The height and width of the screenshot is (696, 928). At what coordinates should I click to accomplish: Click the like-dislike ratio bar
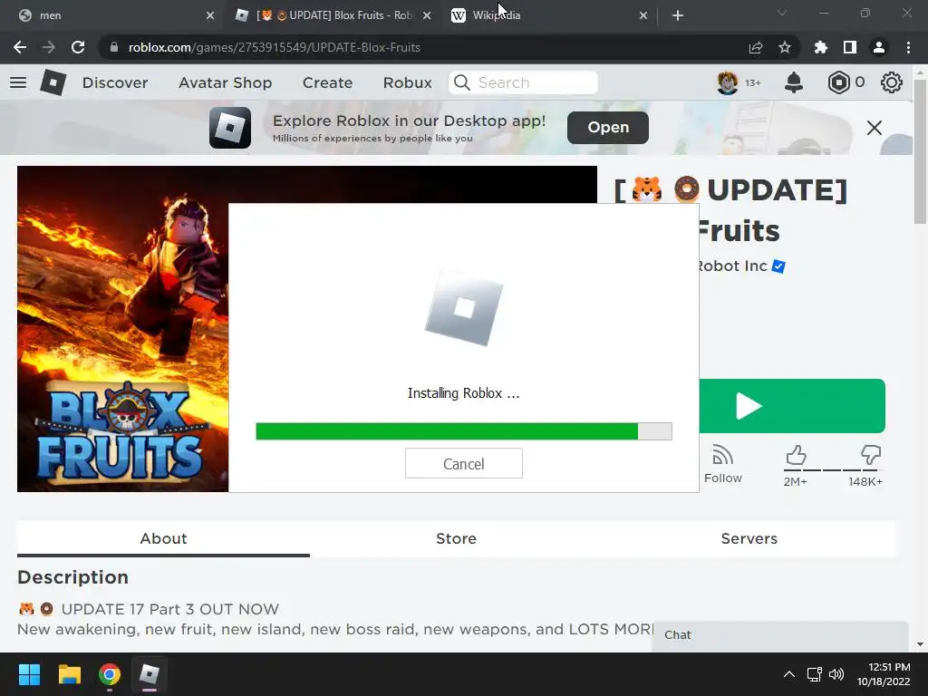tap(833, 470)
